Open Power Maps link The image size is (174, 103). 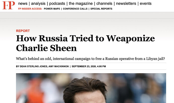point(52,9)
